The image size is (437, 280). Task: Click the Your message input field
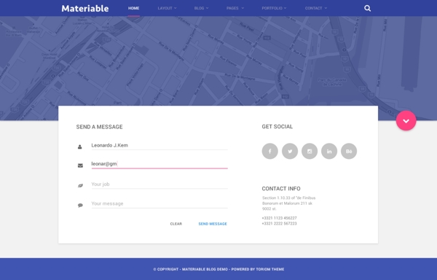click(160, 203)
